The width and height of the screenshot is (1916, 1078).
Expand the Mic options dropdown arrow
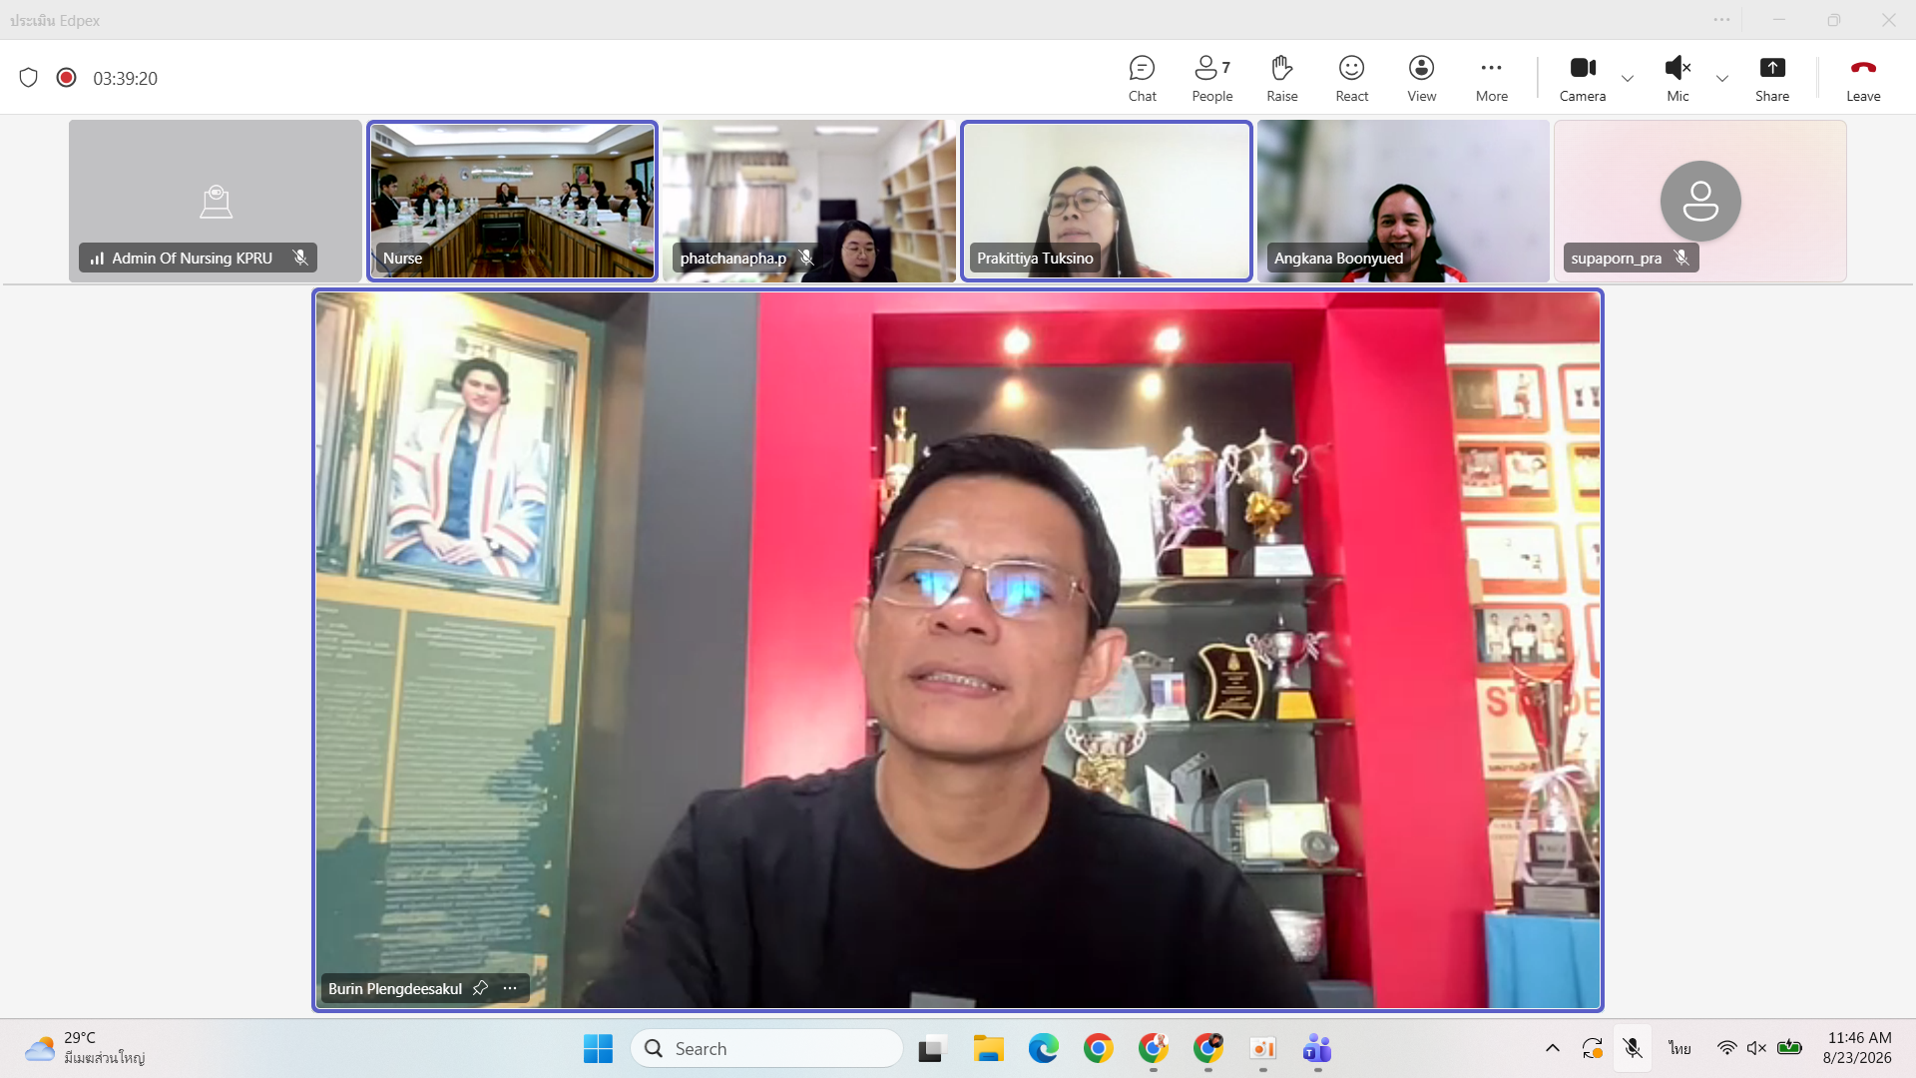[x=1721, y=79]
